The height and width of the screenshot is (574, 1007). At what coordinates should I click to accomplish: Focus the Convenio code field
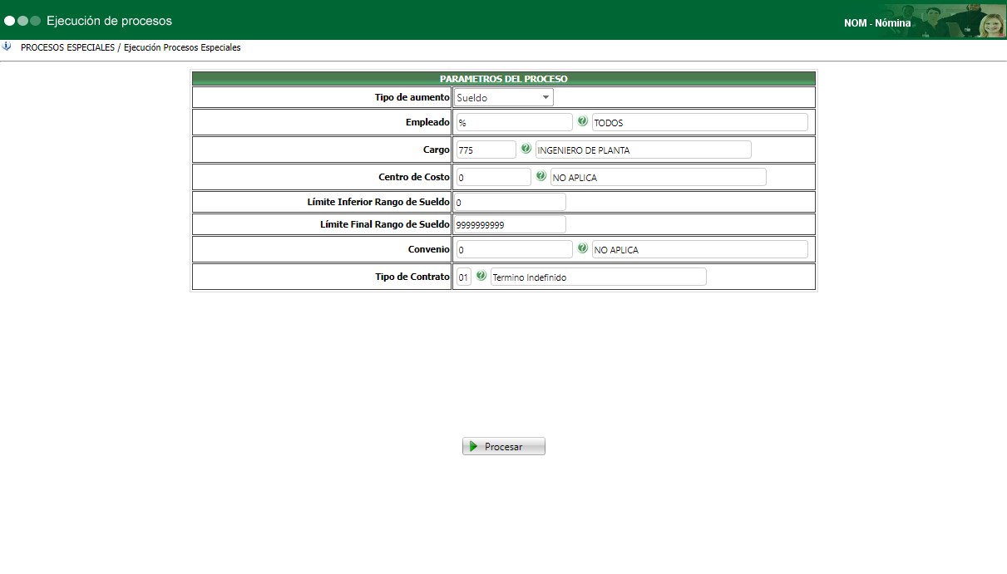(x=515, y=249)
